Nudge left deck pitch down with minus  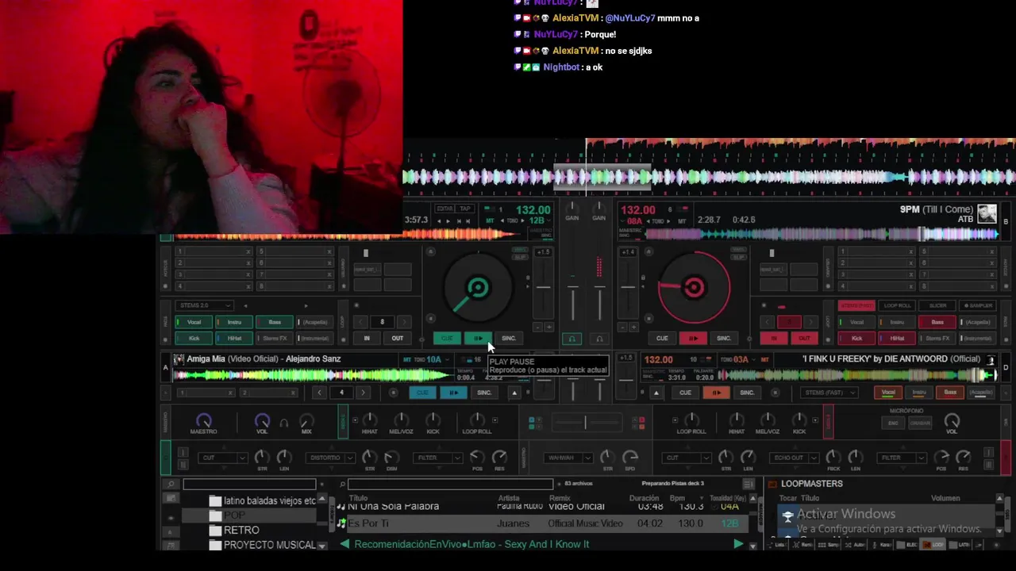537,327
